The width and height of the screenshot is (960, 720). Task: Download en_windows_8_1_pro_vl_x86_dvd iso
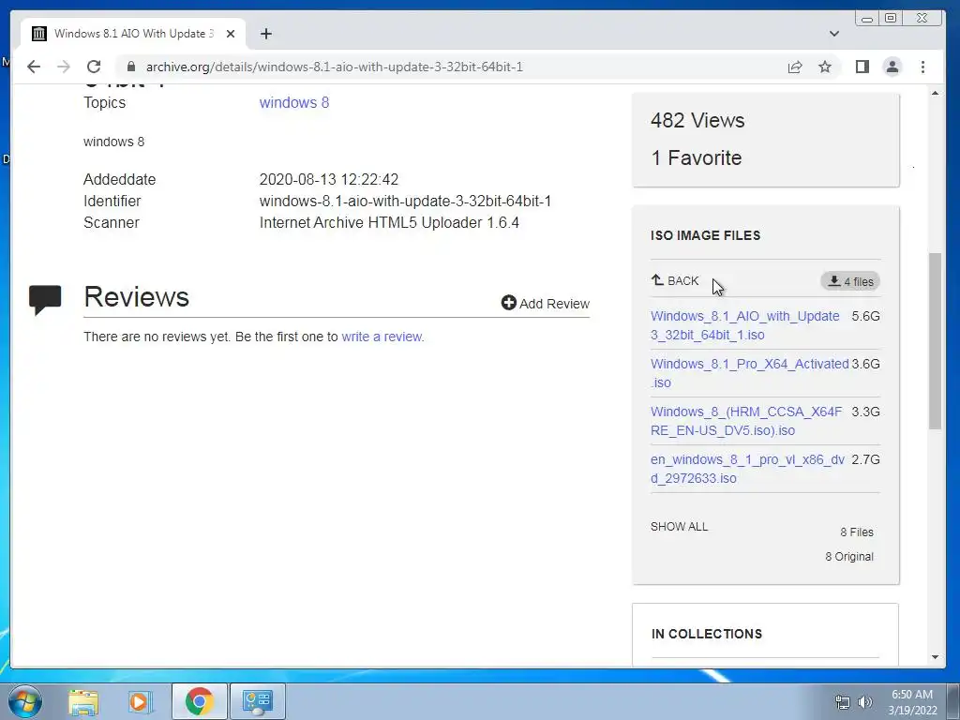pos(747,469)
